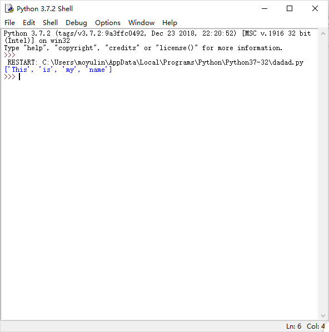This screenshot has height=332, width=329.
Task: Click the Python IDLE icon in title bar
Action: pos(9,9)
